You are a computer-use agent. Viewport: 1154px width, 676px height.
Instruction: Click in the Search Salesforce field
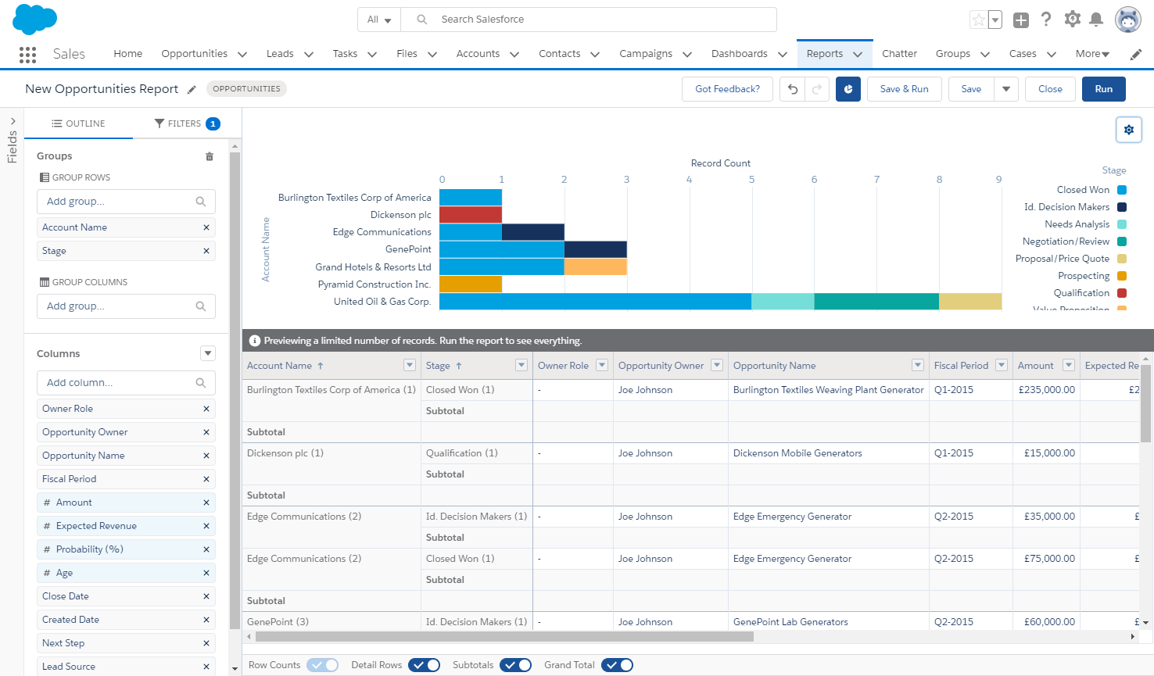point(589,20)
